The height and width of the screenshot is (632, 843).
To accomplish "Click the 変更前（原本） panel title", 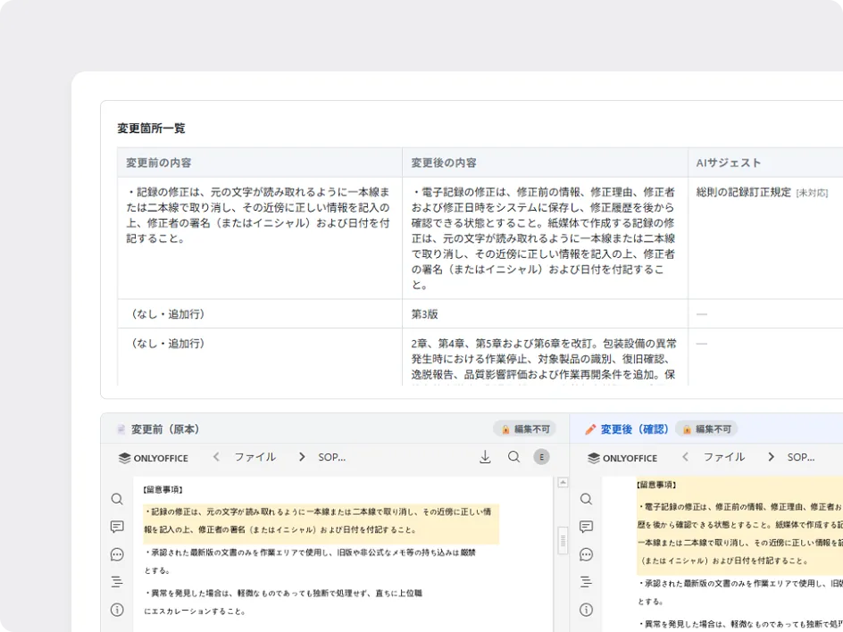I will pyautogui.click(x=165, y=429).
